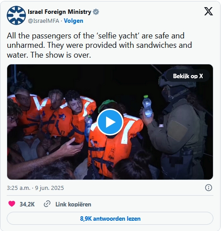Open the tweet info circle icon
The image size is (221, 231).
point(208,188)
